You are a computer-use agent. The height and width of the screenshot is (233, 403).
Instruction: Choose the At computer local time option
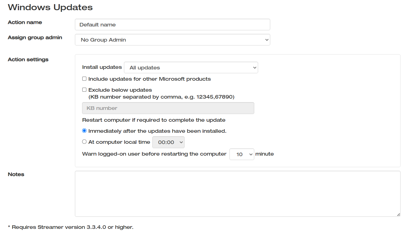click(x=84, y=142)
